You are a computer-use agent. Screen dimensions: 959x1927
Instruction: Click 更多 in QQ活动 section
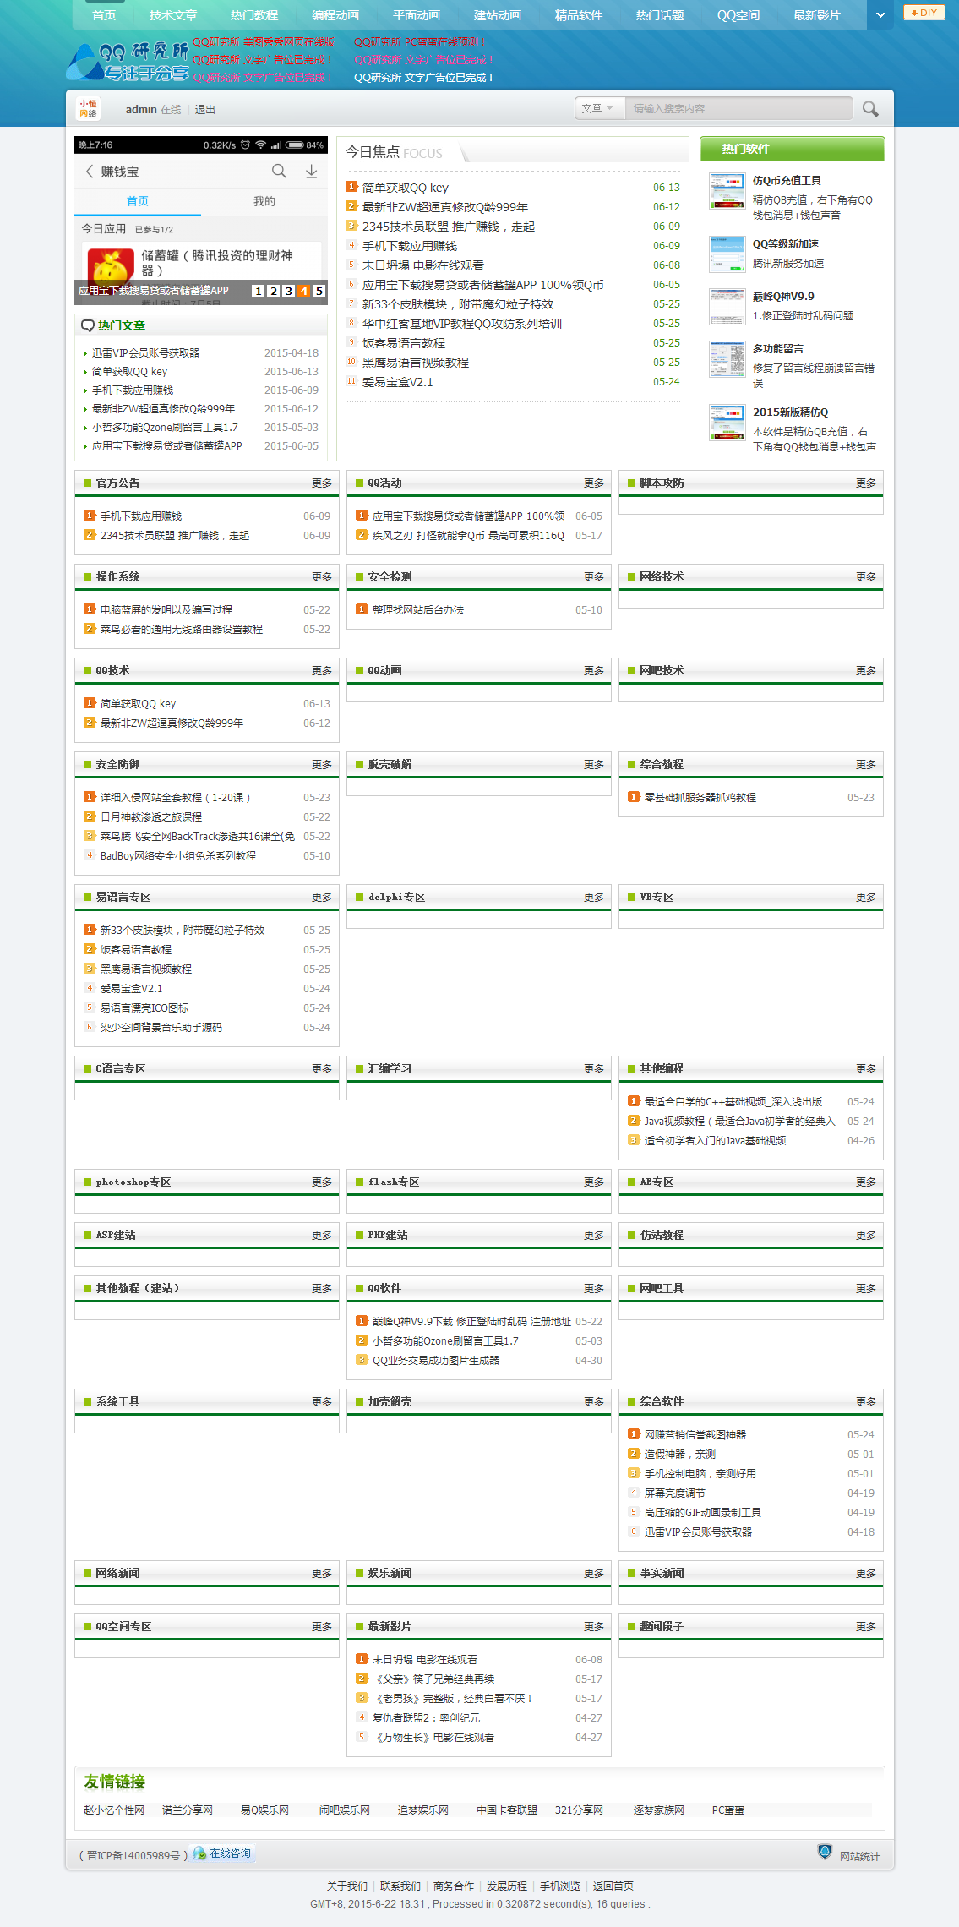click(594, 483)
